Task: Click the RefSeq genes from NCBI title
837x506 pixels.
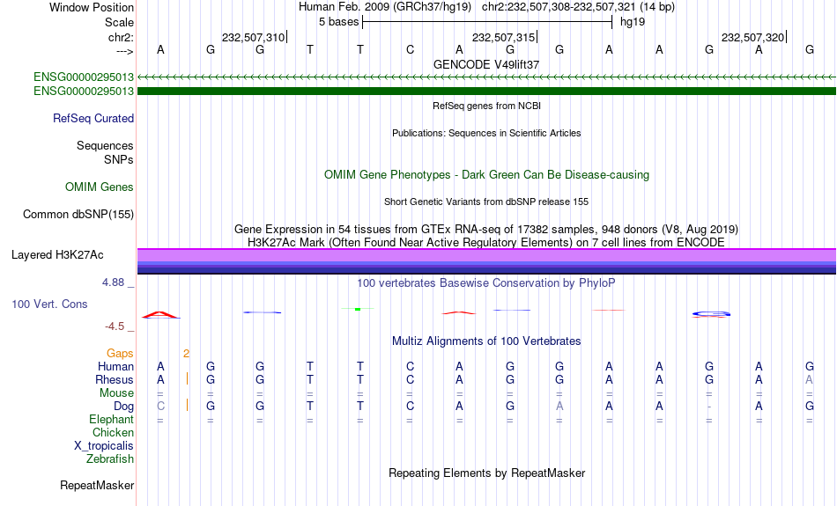Action: (486, 106)
